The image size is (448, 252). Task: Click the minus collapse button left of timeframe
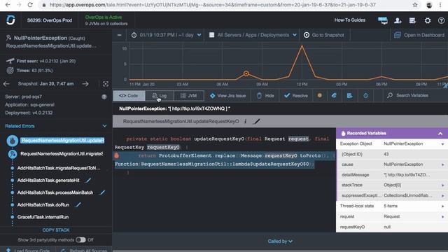[119, 35]
